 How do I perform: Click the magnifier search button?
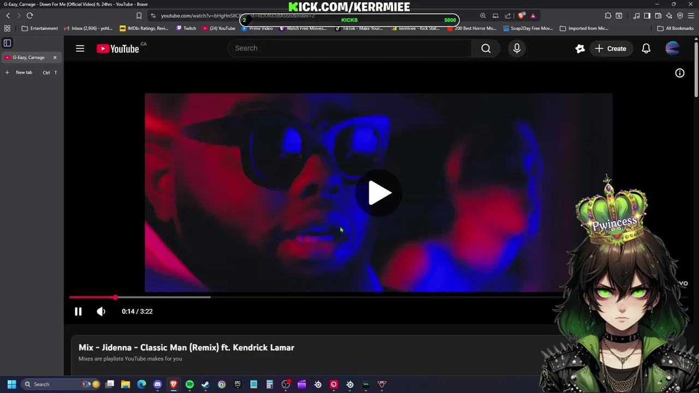(486, 48)
